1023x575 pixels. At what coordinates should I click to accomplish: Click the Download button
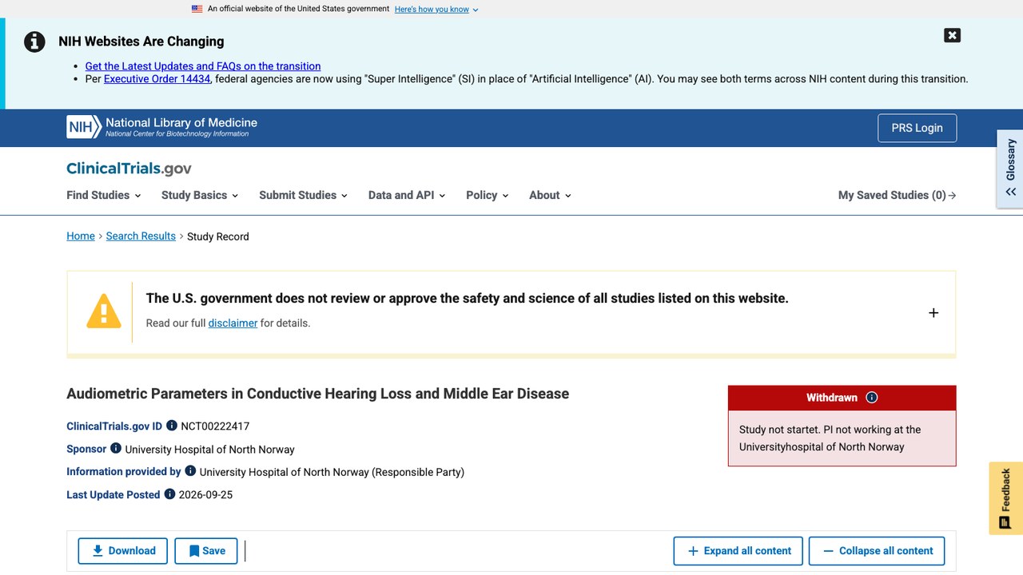(x=123, y=551)
